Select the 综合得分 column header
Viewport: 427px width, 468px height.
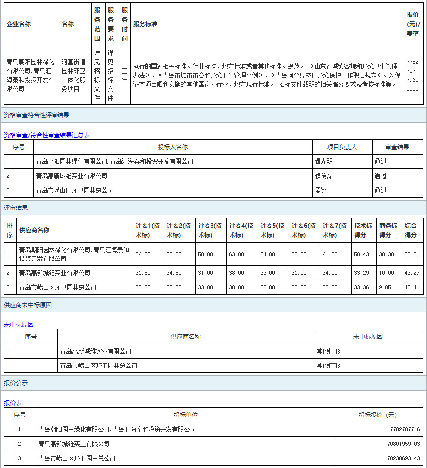411,230
